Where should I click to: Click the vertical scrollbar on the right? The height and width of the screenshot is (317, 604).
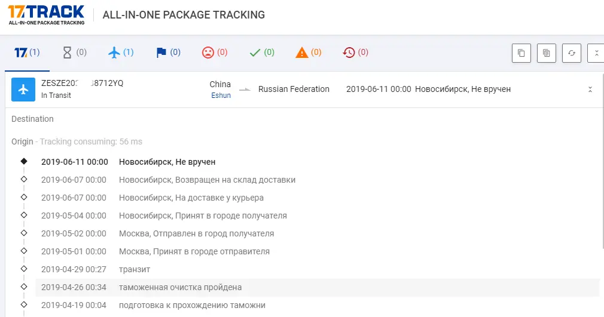pyautogui.click(x=602, y=161)
